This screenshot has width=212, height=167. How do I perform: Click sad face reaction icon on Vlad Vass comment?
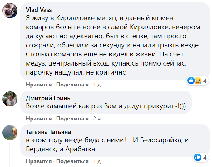point(197,81)
